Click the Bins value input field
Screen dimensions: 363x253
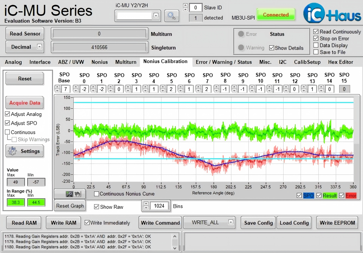click(x=160, y=206)
